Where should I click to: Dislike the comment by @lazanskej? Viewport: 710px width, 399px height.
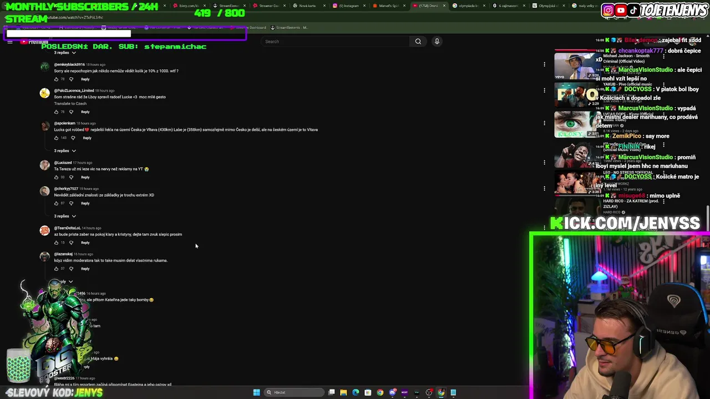71,269
